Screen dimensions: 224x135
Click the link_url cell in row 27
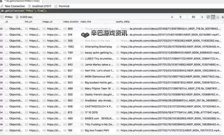pyautogui.click(x=34, y=71)
